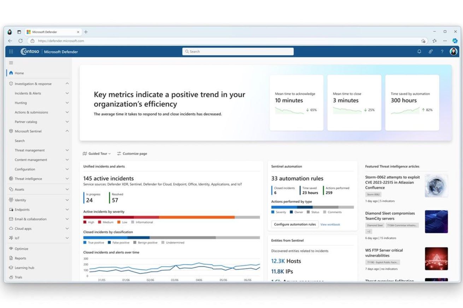Open the user profile avatar in Defender header
The image size is (463, 308).
point(453,52)
